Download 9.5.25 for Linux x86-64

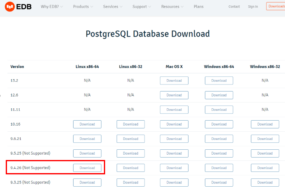tap(87, 153)
